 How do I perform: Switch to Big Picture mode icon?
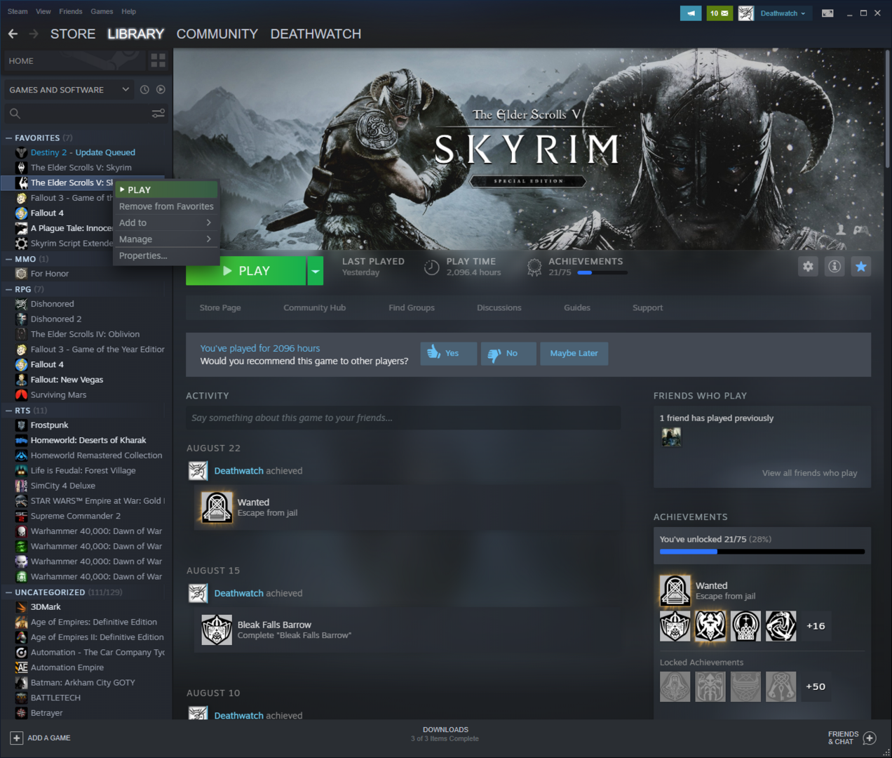[x=827, y=13]
